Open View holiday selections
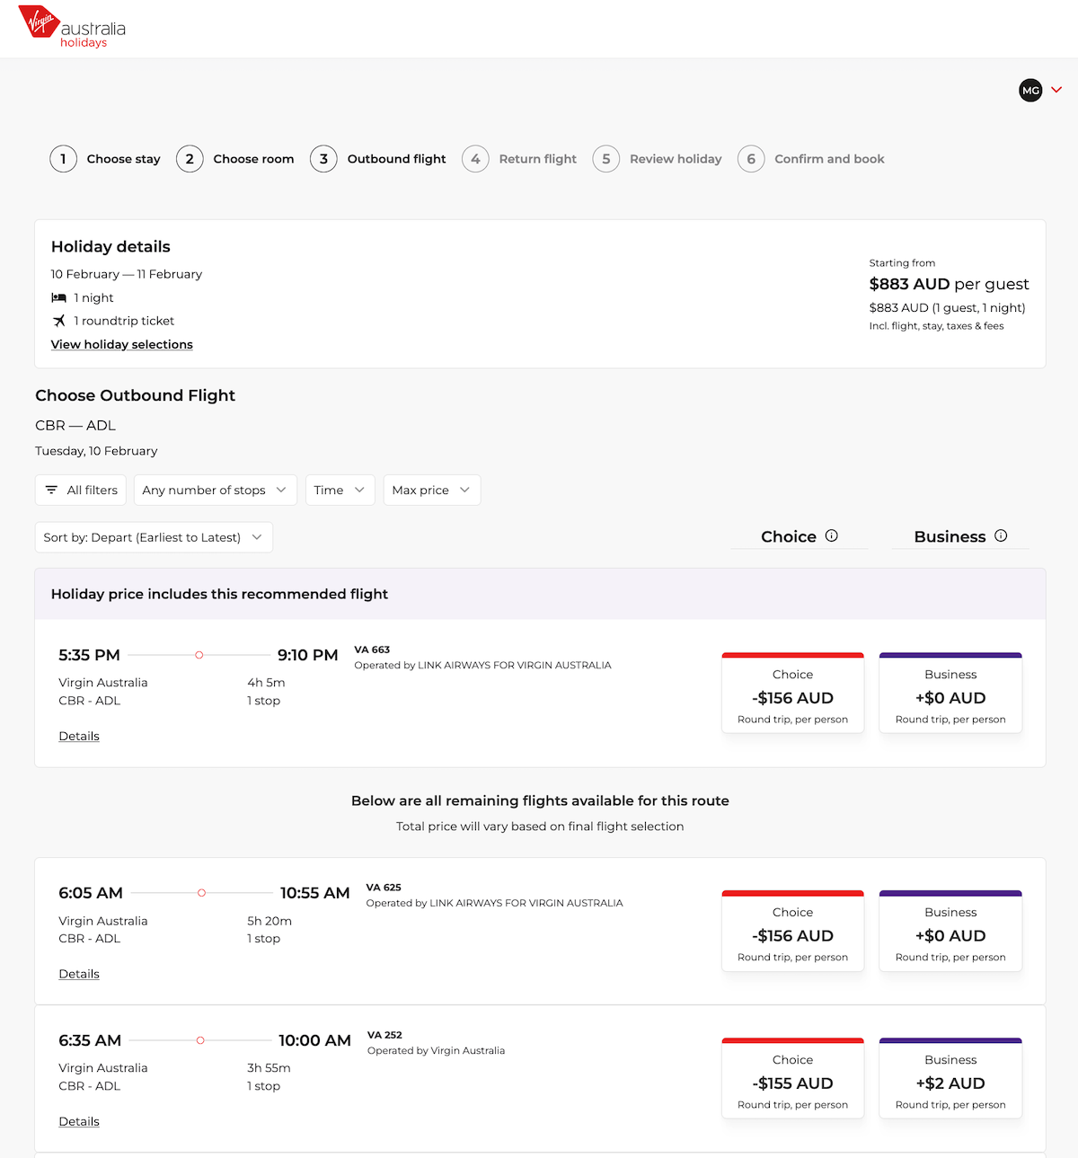Viewport: 1078px width, 1158px height. [x=121, y=344]
